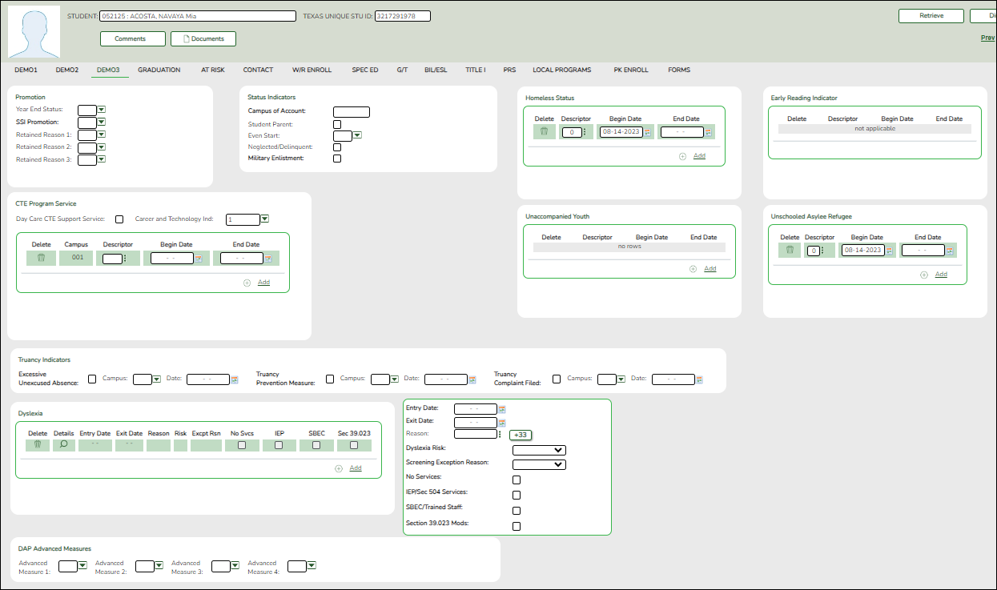The image size is (997, 590).
Task: Click the Dyslexia Reason ellipsis lookup icon
Action: pyautogui.click(x=501, y=435)
